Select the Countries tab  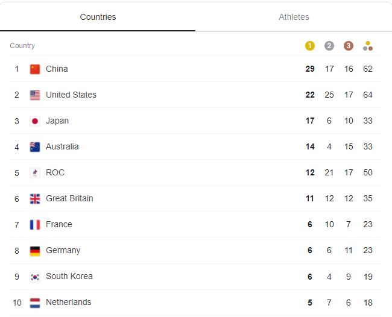tap(98, 17)
